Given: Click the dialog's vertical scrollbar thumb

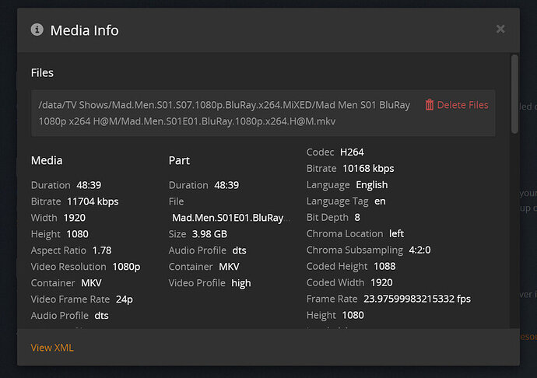Looking at the screenshot, I should click(x=514, y=93).
